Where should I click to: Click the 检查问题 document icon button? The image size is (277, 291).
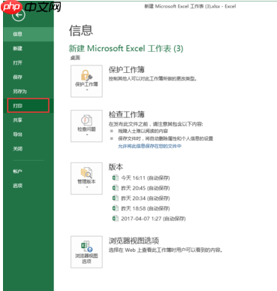point(86,126)
